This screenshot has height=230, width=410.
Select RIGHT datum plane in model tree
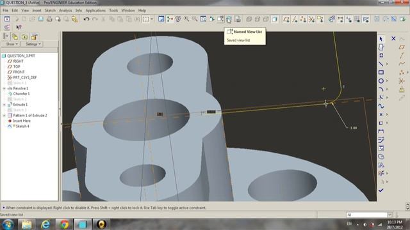[x=15, y=61]
